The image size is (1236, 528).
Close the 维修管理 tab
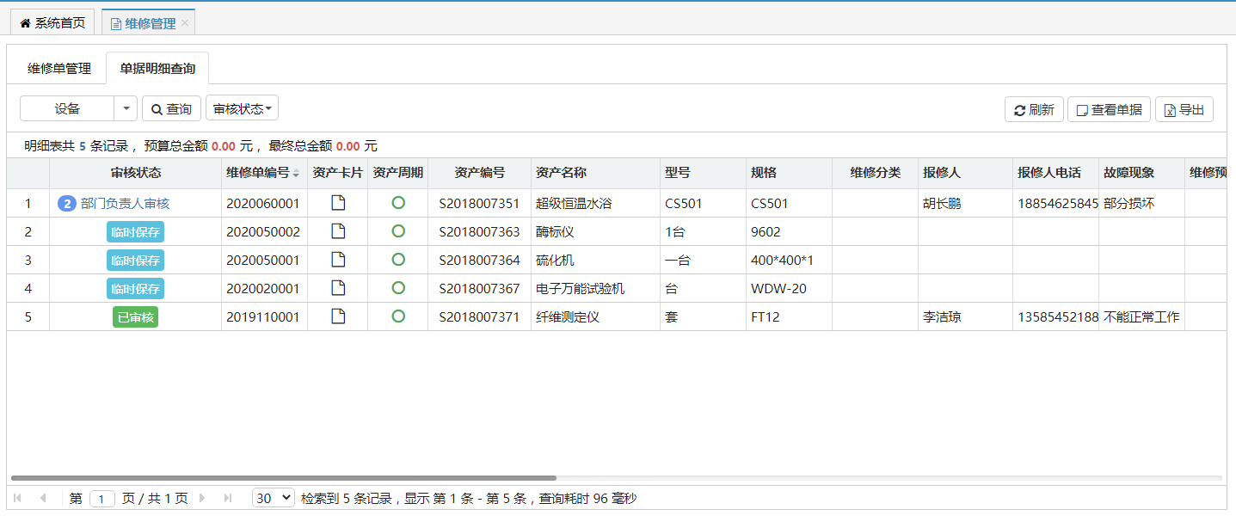tap(184, 23)
